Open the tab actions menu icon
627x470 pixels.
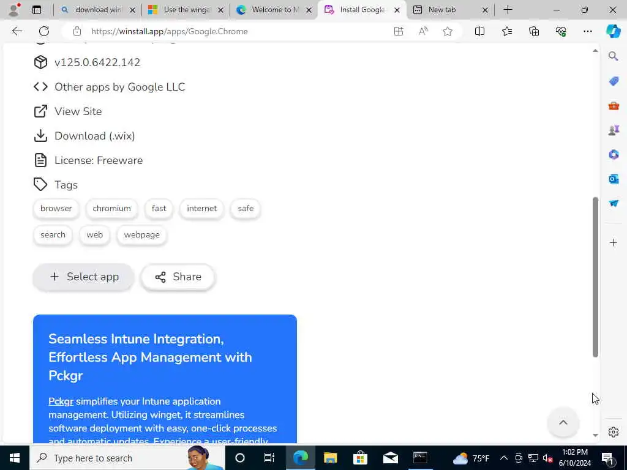(36, 10)
